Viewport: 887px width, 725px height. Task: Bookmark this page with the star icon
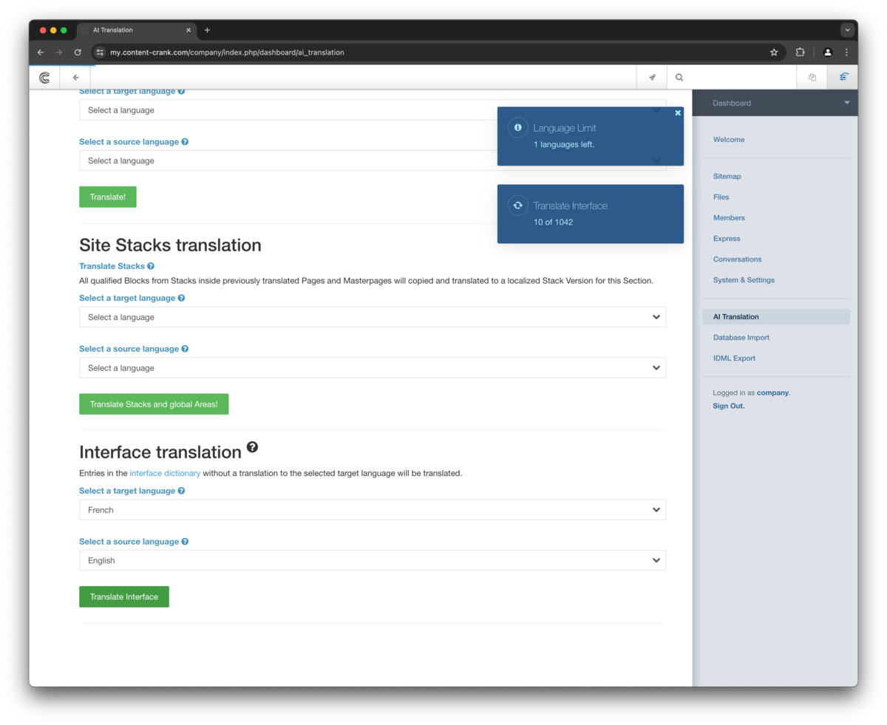point(774,52)
